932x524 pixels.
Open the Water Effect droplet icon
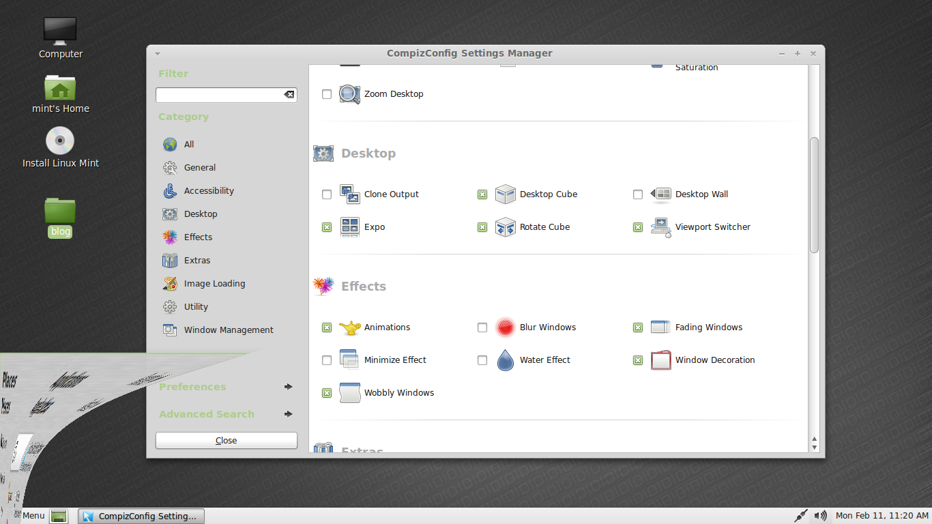point(506,360)
